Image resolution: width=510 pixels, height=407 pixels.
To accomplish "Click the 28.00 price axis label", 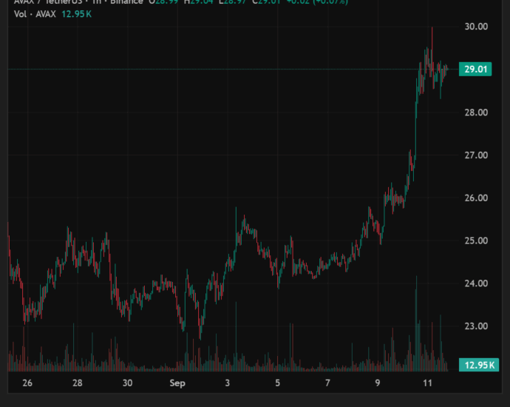I will click(476, 112).
